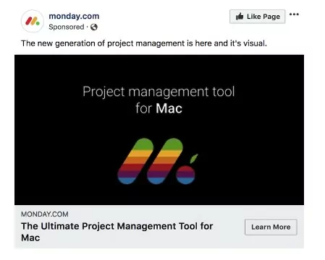Click the headline The Ultimate Project Management Tool

pos(117,232)
